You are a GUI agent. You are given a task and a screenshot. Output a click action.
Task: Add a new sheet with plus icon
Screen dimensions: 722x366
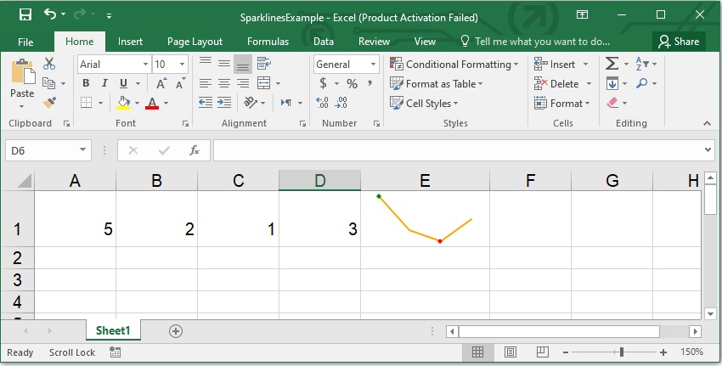[x=176, y=330]
